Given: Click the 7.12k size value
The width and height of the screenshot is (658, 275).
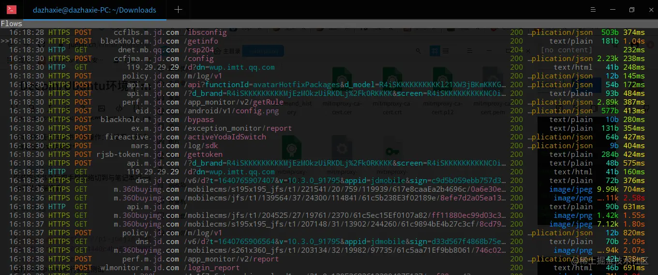Looking at the screenshot, I should coord(608,224).
